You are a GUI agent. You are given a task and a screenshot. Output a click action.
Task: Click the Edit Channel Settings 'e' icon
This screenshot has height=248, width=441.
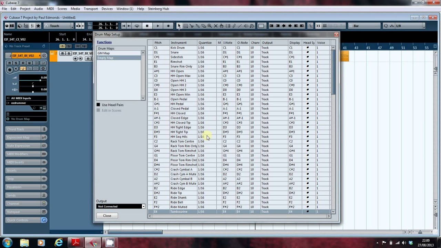coord(44,55)
